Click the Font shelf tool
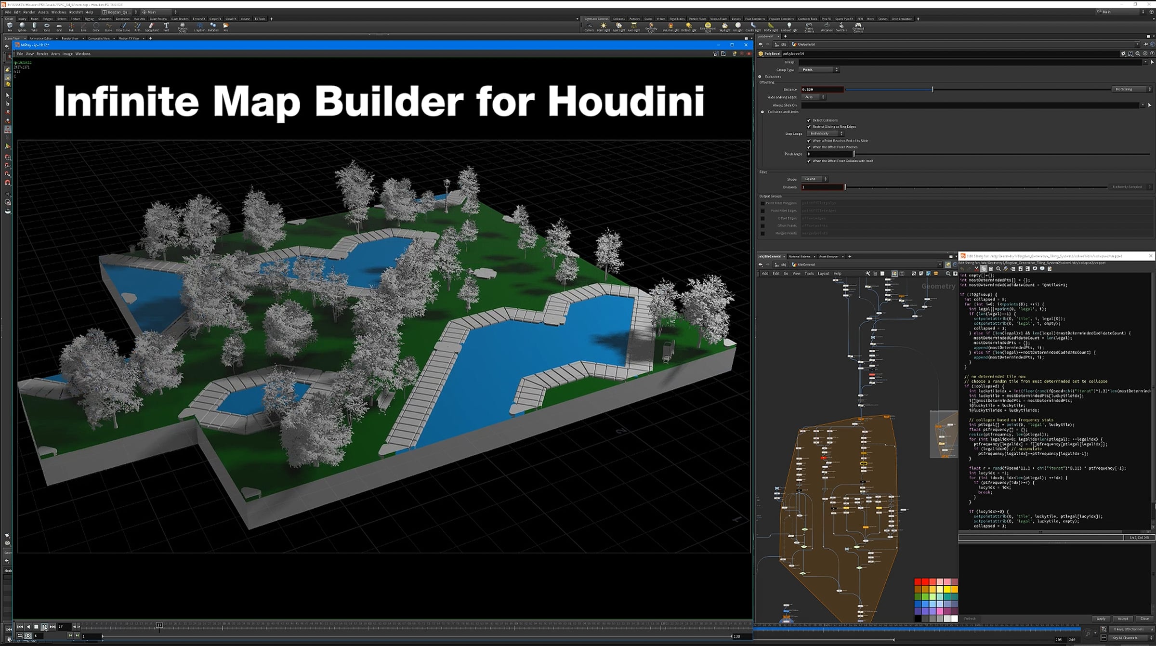The image size is (1156, 646). coord(166,26)
